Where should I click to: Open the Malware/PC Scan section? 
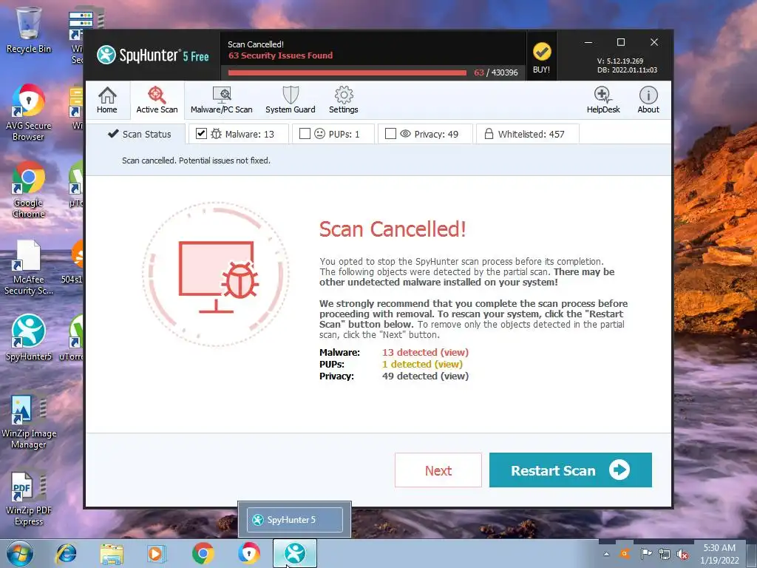click(x=222, y=100)
